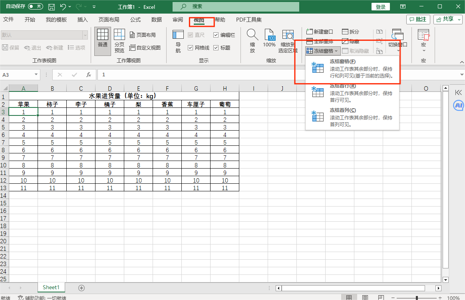Switch to the 数据 ribbon tab
Viewport: 465px width, 300px height.
156,19
